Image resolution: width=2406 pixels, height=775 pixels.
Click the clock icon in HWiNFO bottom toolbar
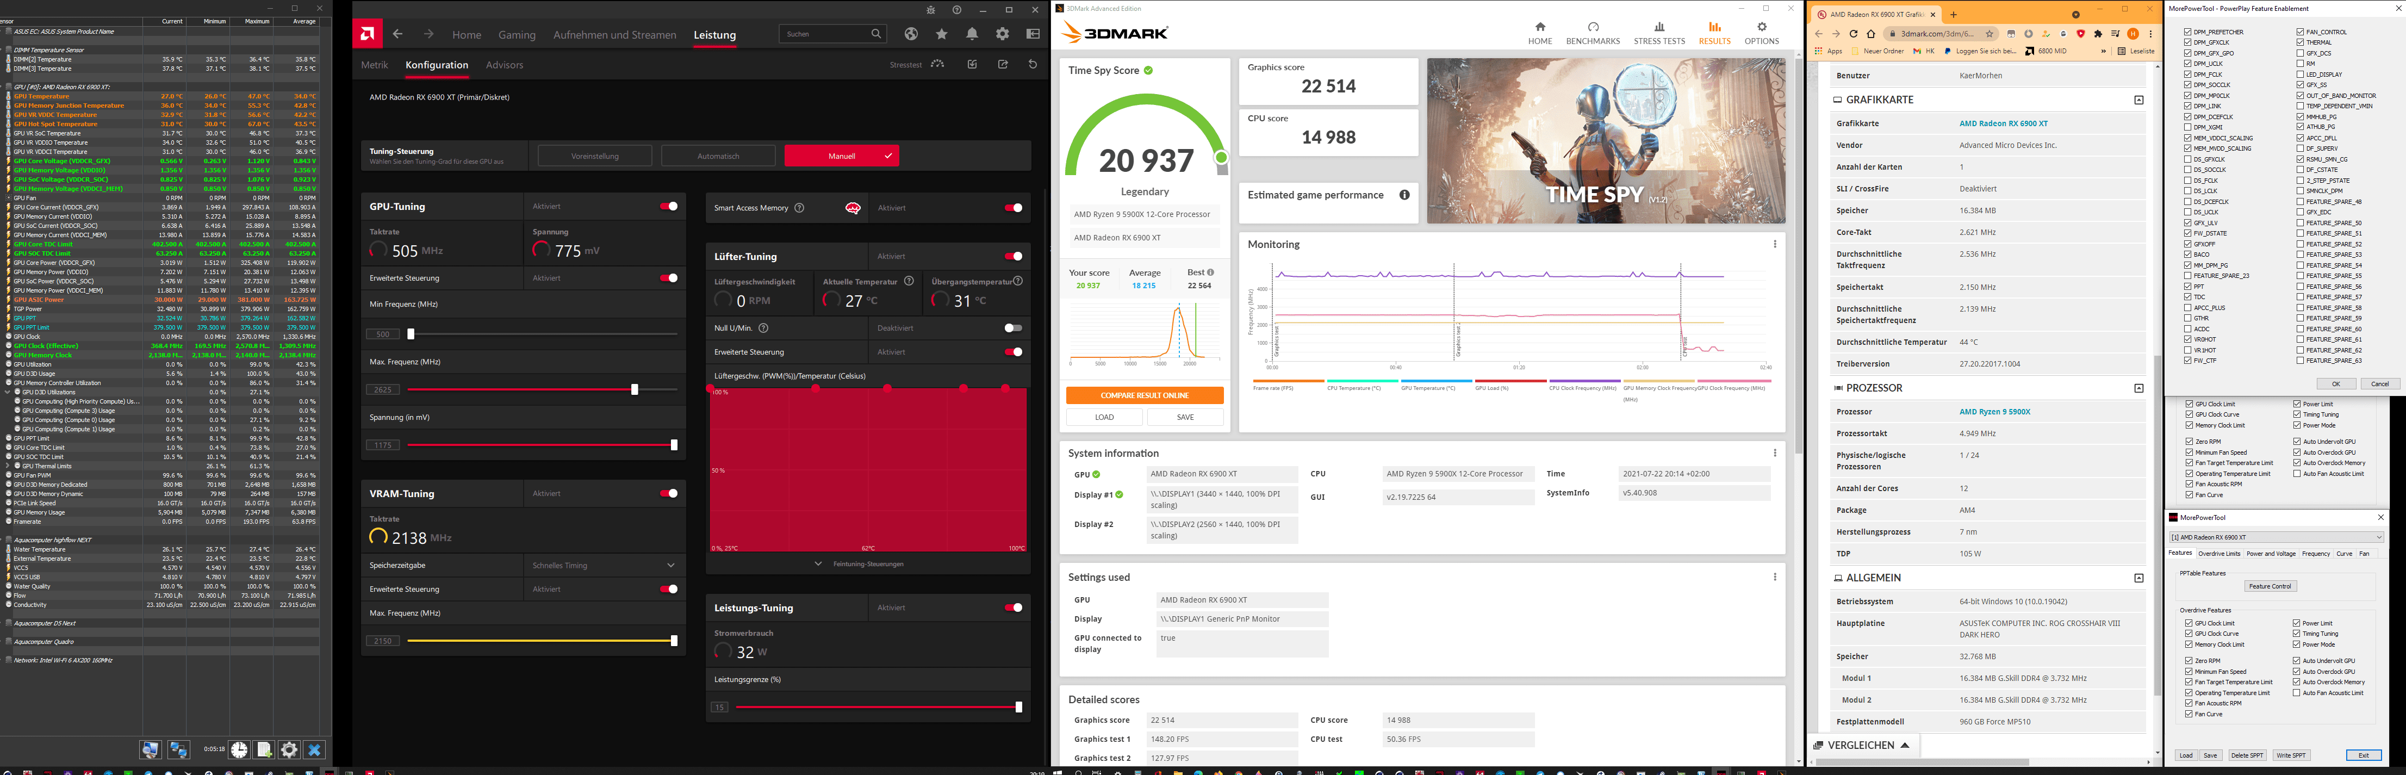coord(239,749)
